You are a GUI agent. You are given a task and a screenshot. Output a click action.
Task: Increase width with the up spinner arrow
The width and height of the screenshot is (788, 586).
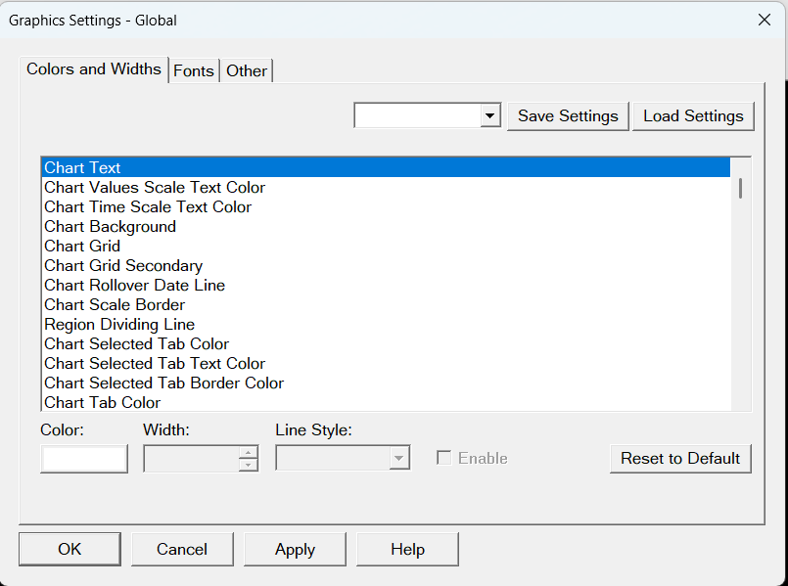click(x=249, y=452)
